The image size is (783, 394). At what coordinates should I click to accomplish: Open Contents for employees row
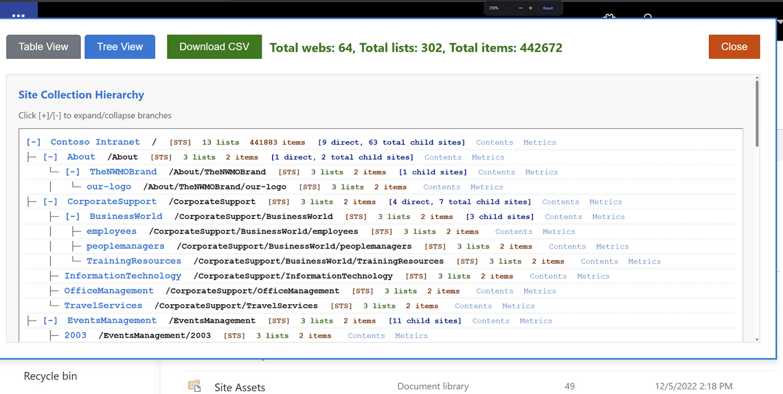514,232
